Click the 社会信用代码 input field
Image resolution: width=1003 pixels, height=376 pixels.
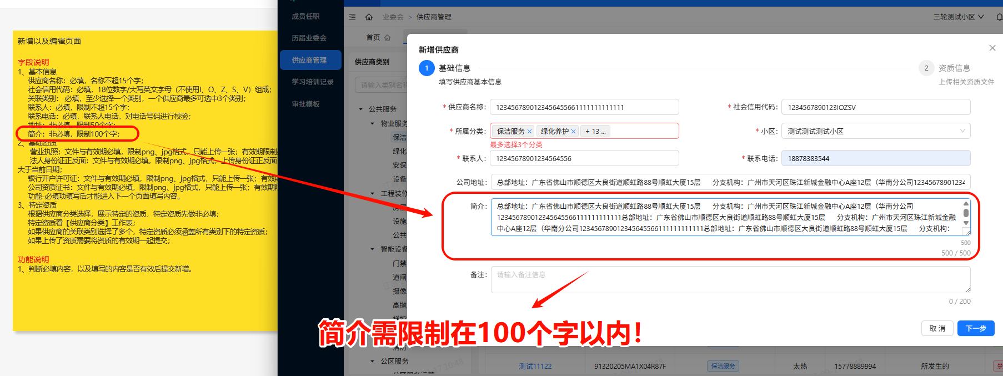click(x=876, y=107)
